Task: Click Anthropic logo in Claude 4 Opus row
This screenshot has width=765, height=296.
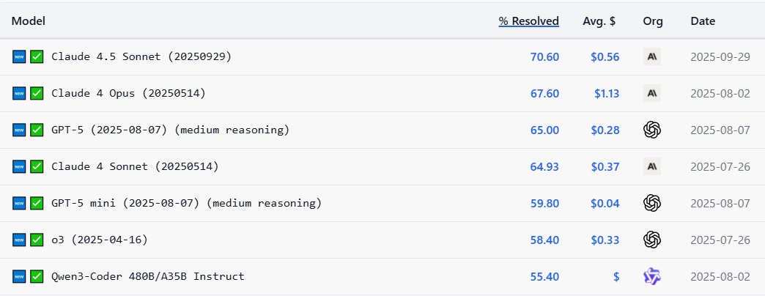Action: pyautogui.click(x=652, y=93)
